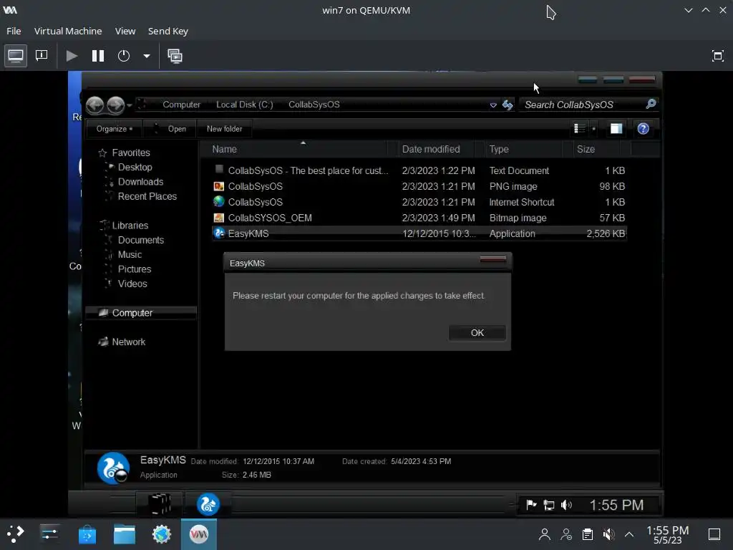The height and width of the screenshot is (550, 733).
Task: Open the Virtual Machine menu
Action: click(68, 31)
